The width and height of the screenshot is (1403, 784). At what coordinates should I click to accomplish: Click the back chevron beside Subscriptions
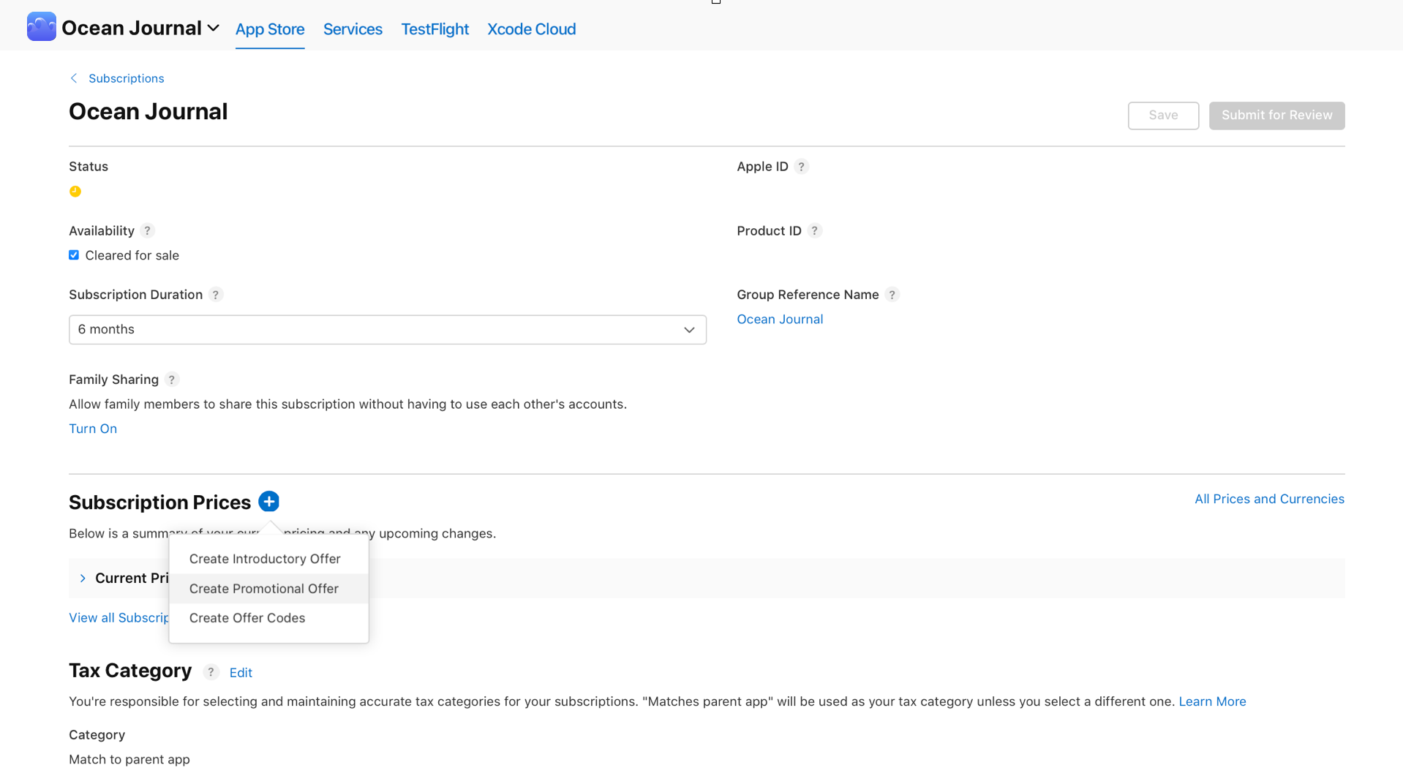[73, 78]
